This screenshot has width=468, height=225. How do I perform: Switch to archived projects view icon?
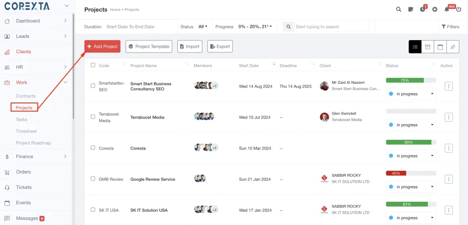click(x=428, y=46)
